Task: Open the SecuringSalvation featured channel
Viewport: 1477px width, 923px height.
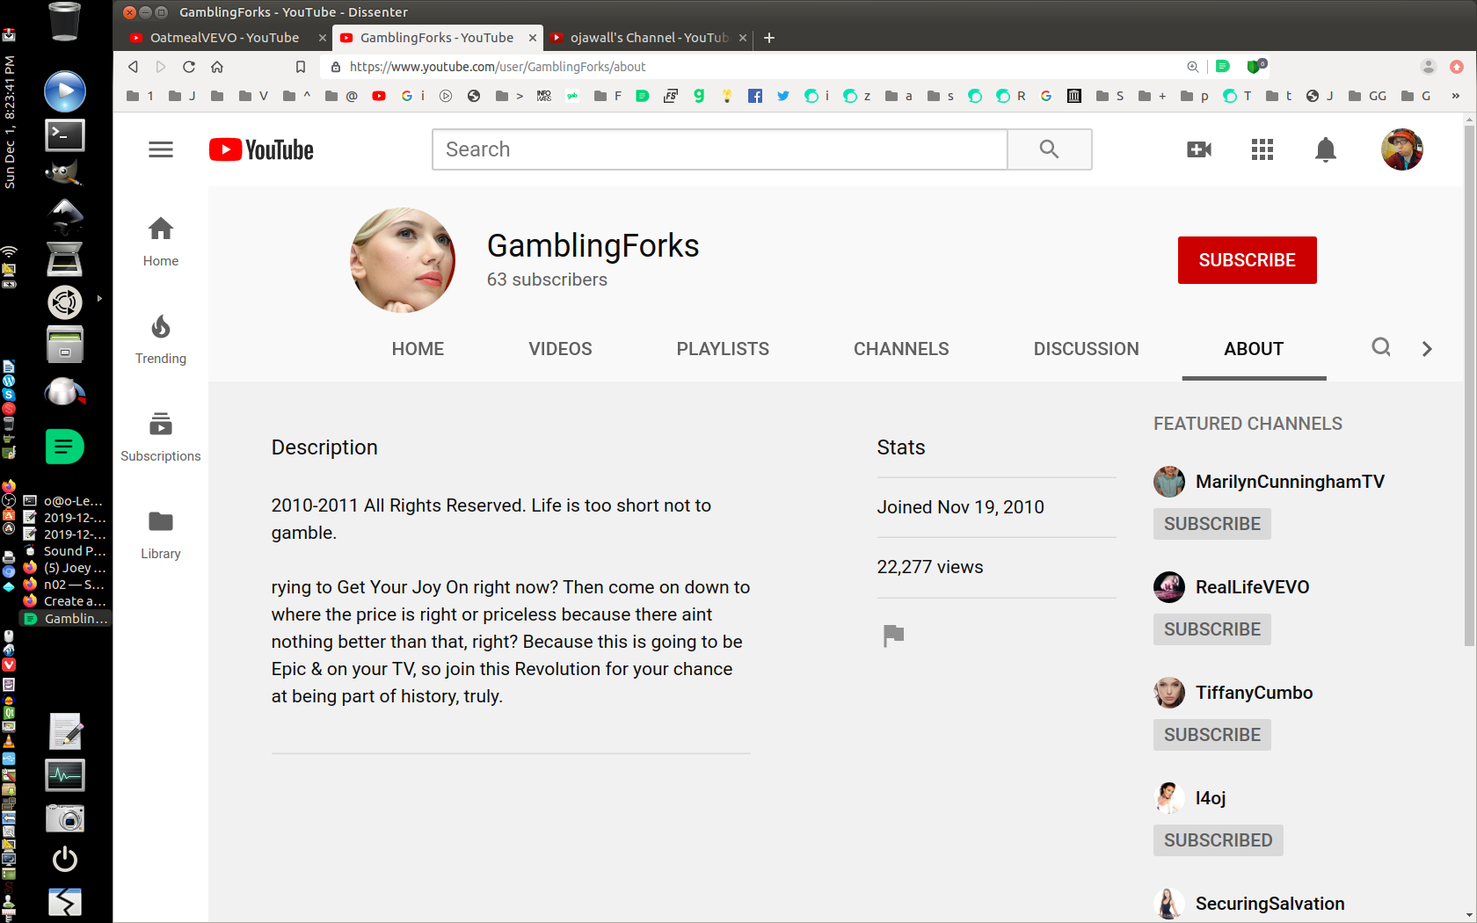Action: point(1270,904)
